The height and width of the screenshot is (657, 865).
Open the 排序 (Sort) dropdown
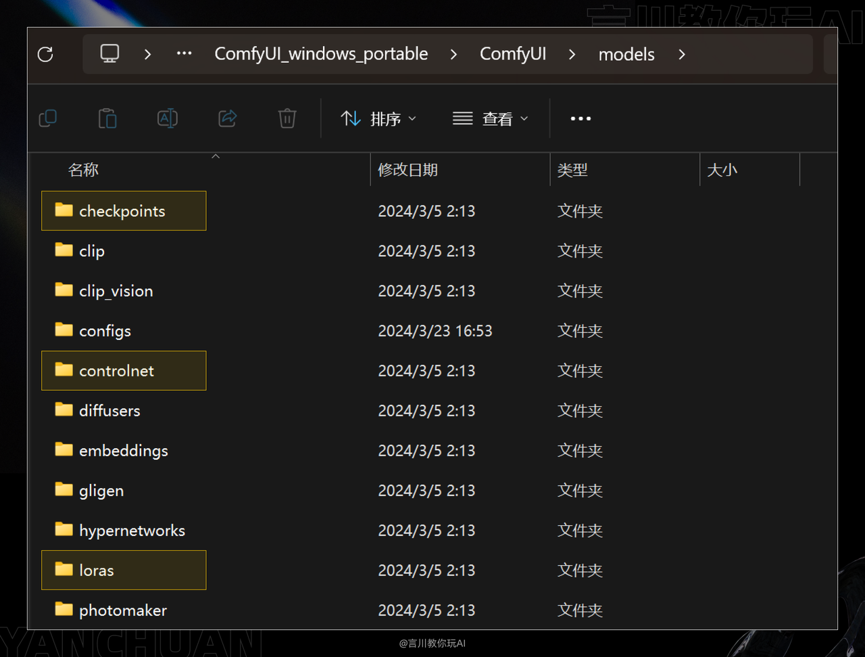pyautogui.click(x=378, y=118)
